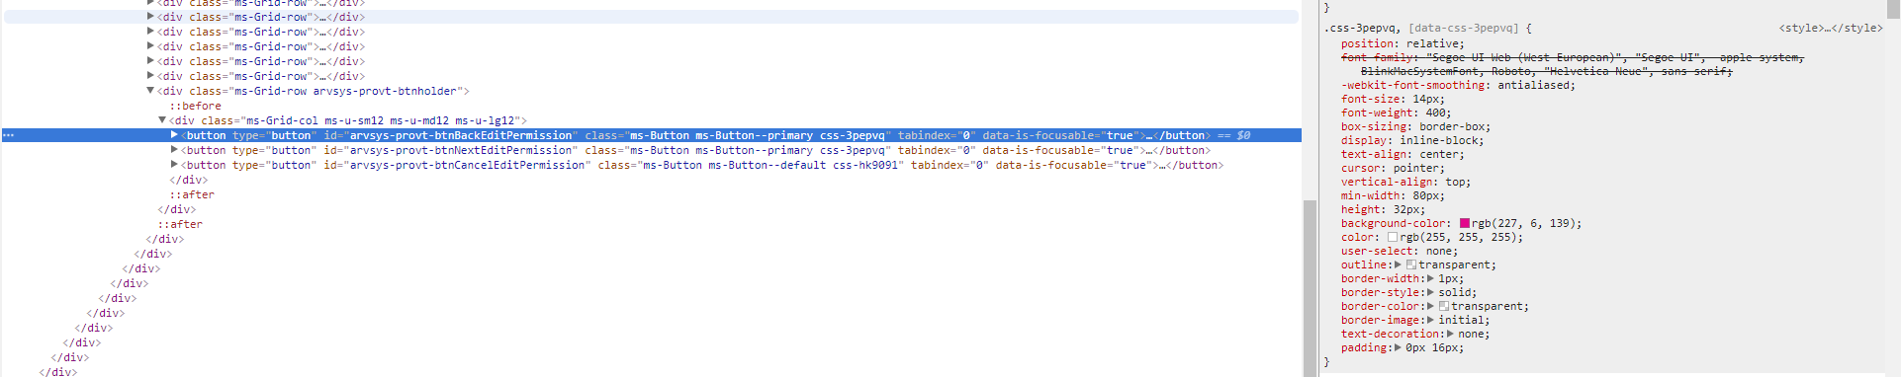This screenshot has width=1901, height=377.
Task: Click the ms-u-lg12 class name text
Action: (485, 120)
